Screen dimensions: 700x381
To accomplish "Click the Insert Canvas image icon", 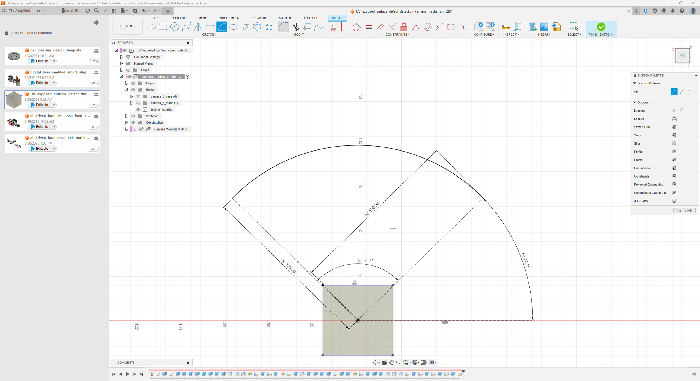I will 544,27.
